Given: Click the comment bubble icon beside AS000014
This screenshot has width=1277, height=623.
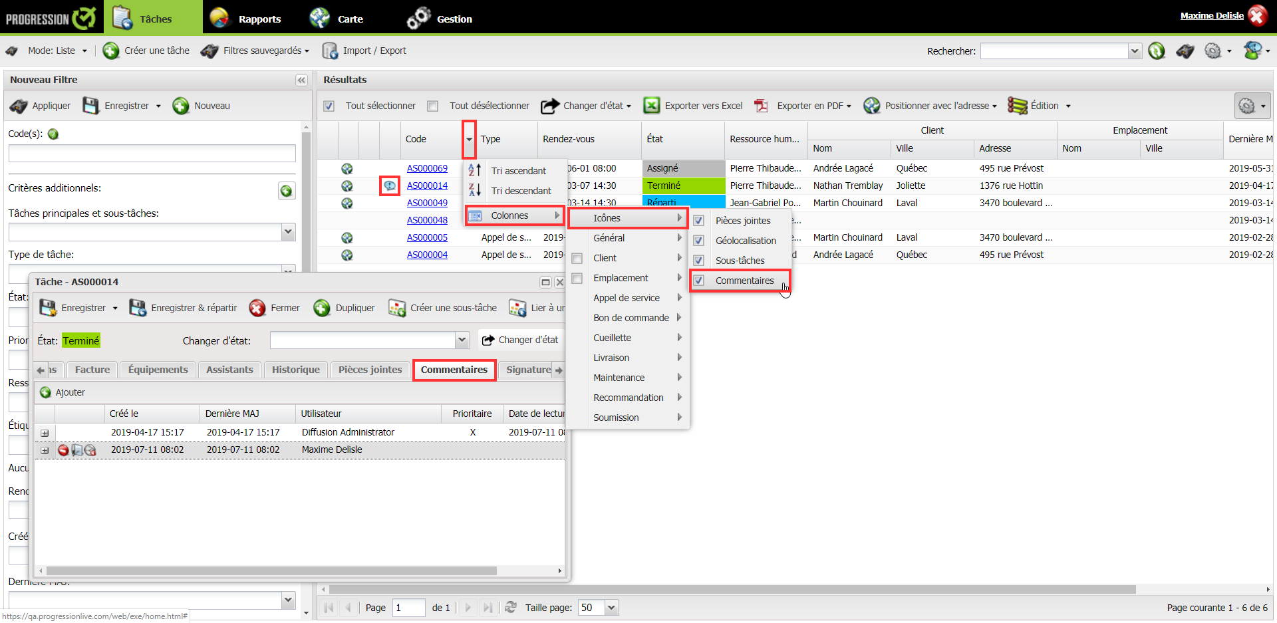Looking at the screenshot, I should point(390,186).
